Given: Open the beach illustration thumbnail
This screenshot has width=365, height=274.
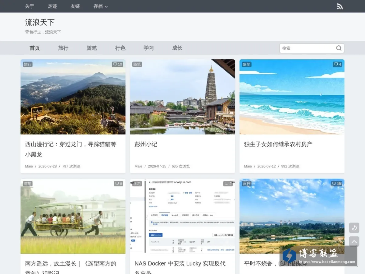Looking at the screenshot, I should coord(292,97).
